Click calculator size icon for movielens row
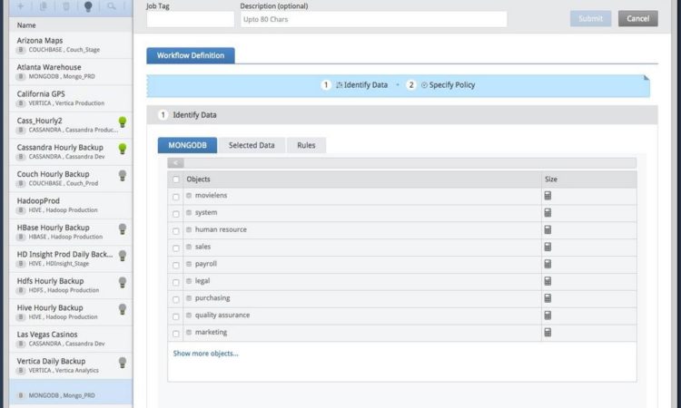681x408 pixels. 548,196
